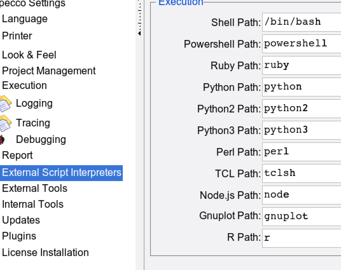This screenshot has width=341, height=270.
Task: Focus the Node.js Path input
Action: click(301, 195)
